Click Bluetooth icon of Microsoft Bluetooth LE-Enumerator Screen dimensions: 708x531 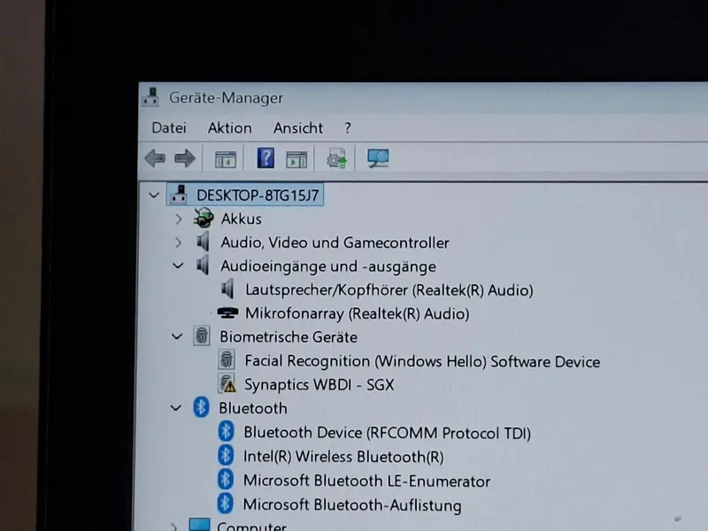tap(226, 480)
